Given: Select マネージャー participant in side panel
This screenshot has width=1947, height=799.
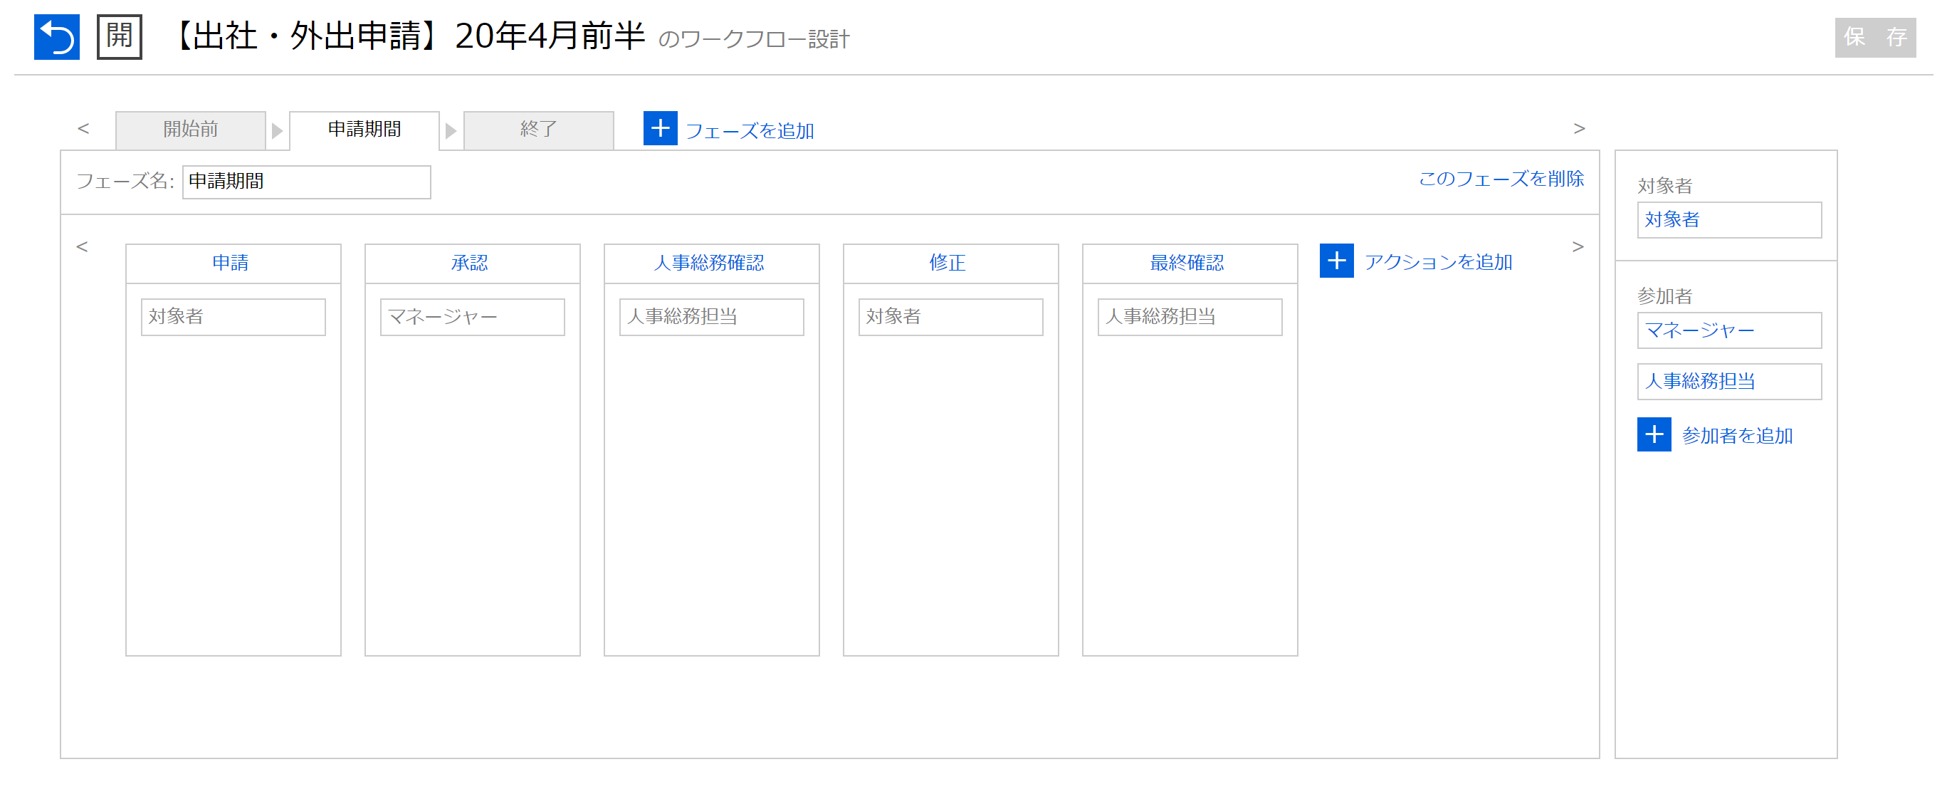Looking at the screenshot, I should tap(1729, 330).
